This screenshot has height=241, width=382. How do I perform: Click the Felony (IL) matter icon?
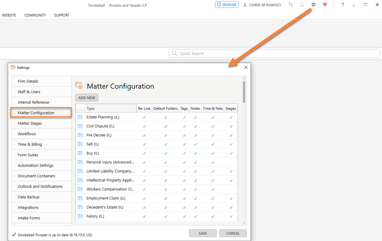click(x=80, y=216)
